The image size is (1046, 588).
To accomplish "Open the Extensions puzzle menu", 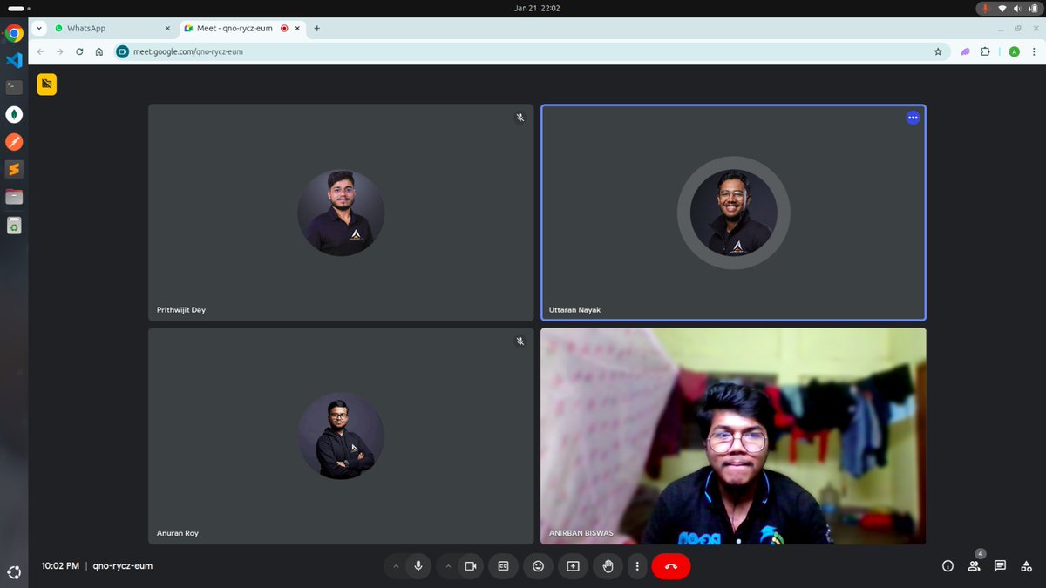I will click(985, 51).
